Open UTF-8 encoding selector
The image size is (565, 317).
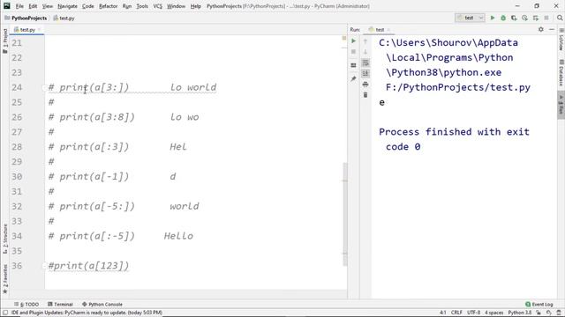(473, 313)
